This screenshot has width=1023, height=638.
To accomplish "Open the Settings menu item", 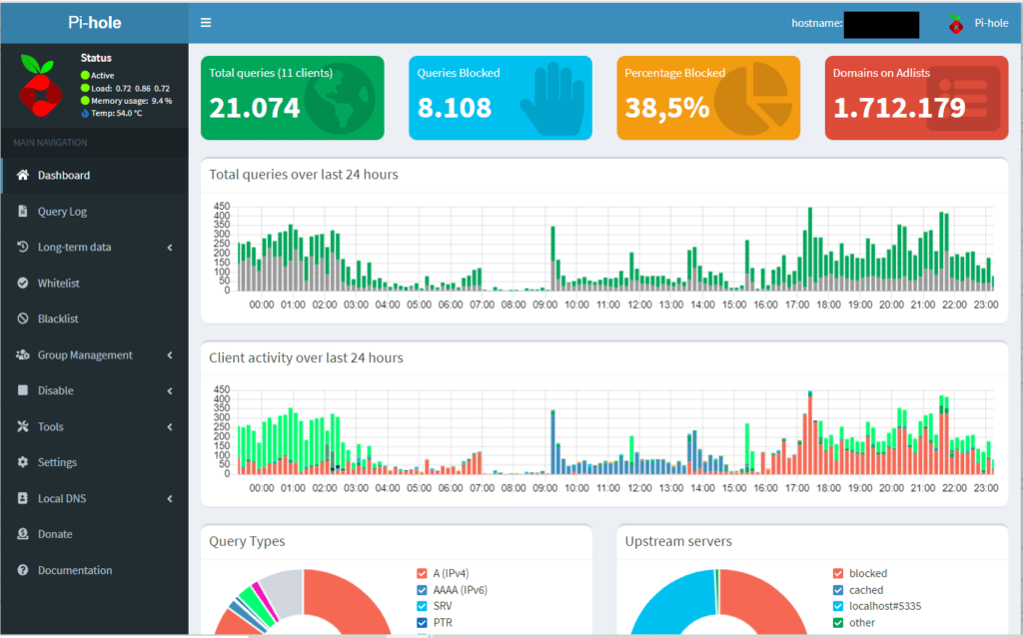I will (95, 462).
